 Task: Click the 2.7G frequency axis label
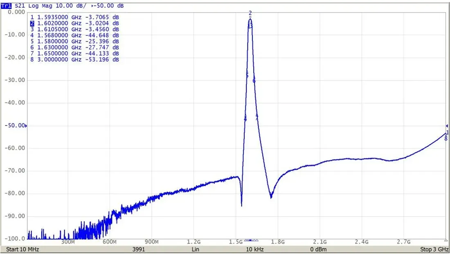point(404,242)
